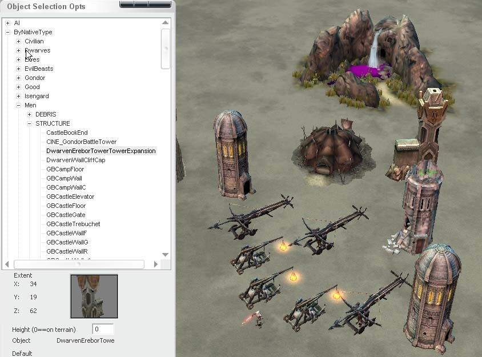Click the Gondor label

[x=35, y=78]
